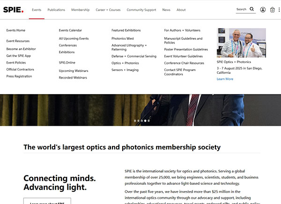
Task: Open Events Calendar link
Action: [70, 30]
